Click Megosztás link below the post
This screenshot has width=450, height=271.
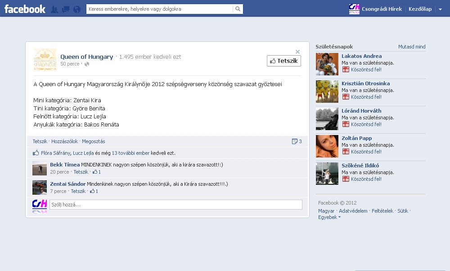[94, 141]
